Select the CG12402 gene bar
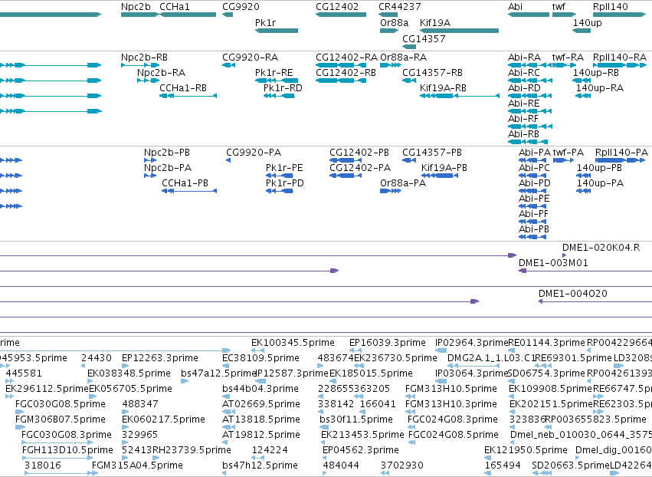The width and height of the screenshot is (652, 477). (x=341, y=15)
